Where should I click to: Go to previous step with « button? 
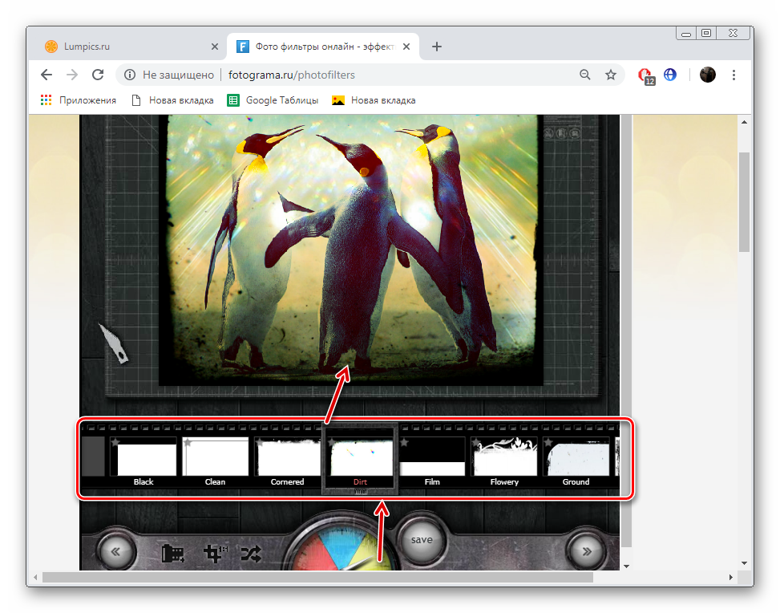click(x=115, y=551)
